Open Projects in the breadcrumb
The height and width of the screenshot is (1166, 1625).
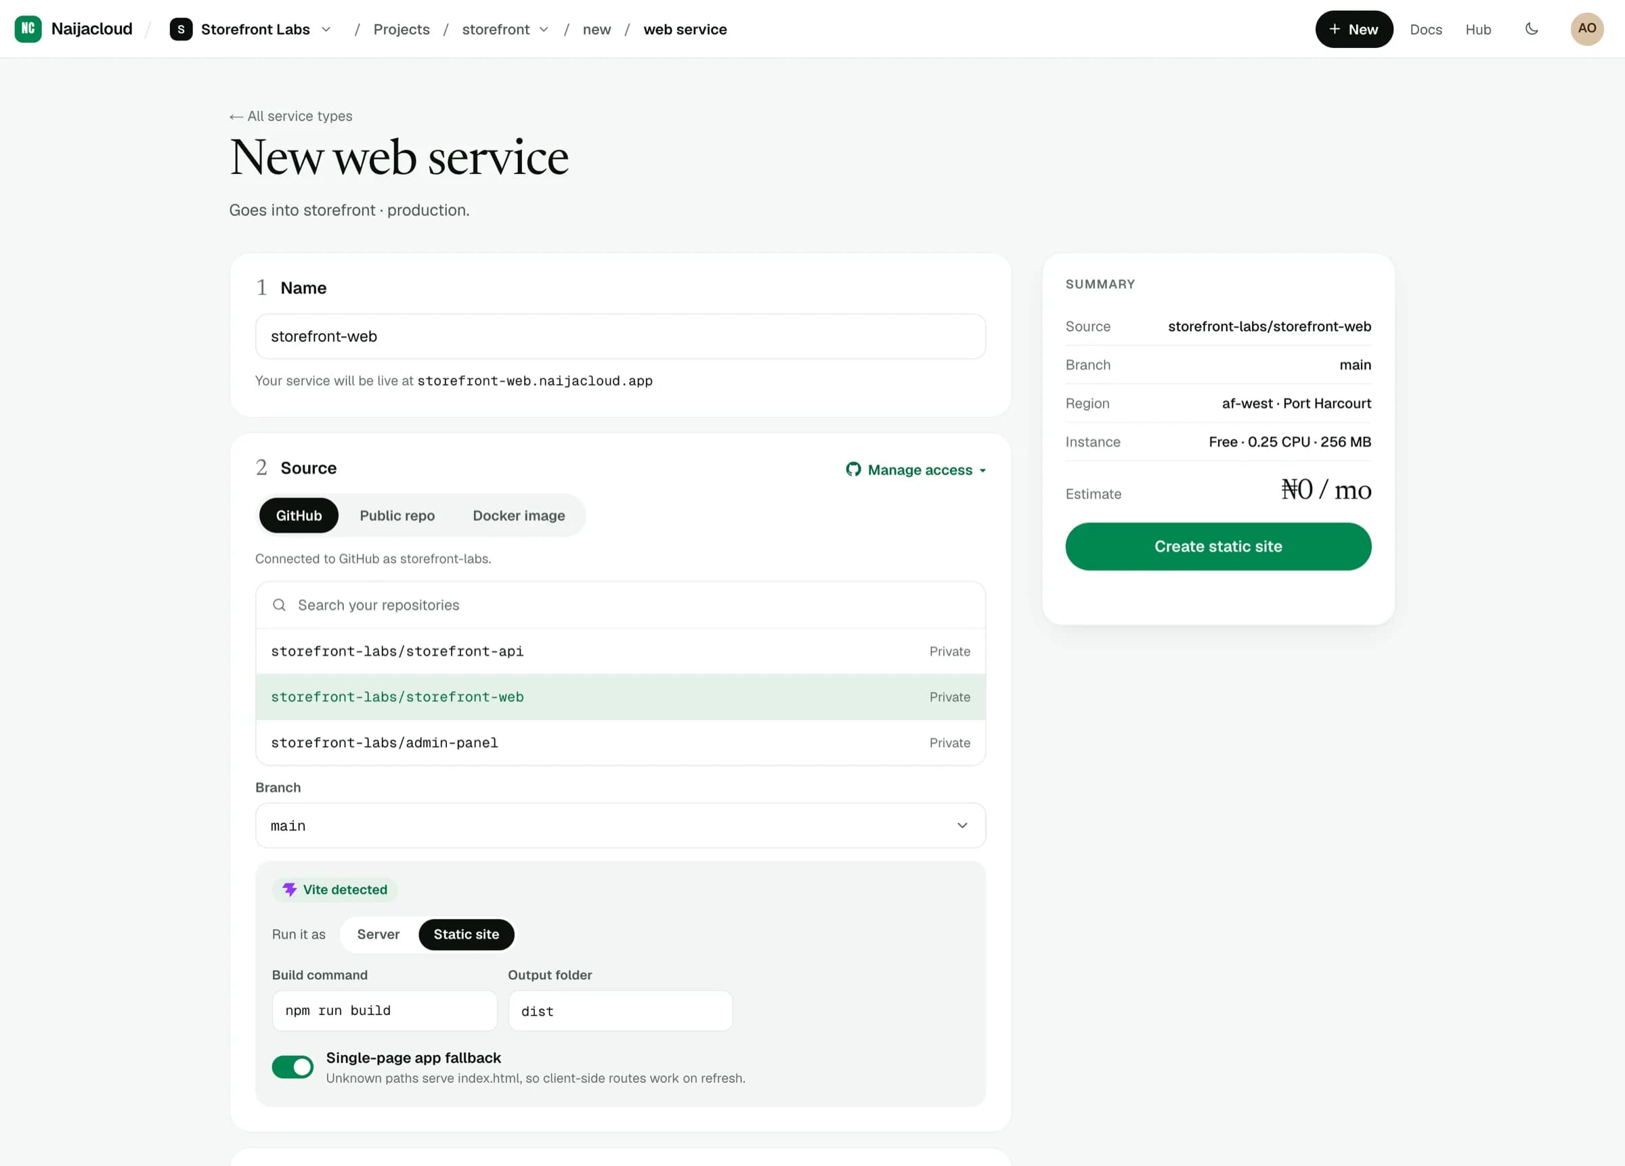(402, 29)
